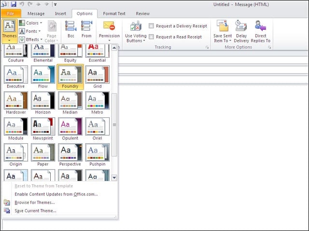
Task: Apply the Origin theme
Action: point(16,155)
